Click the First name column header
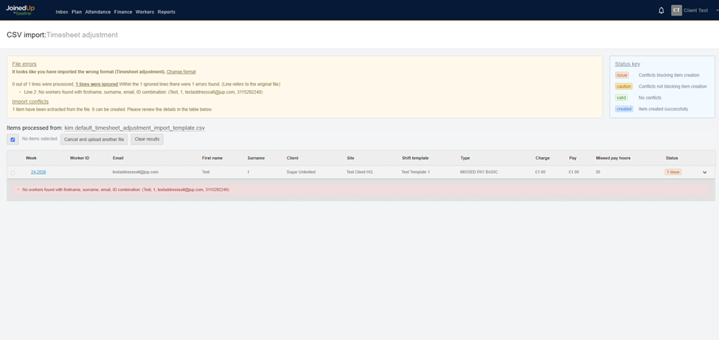 (212, 159)
